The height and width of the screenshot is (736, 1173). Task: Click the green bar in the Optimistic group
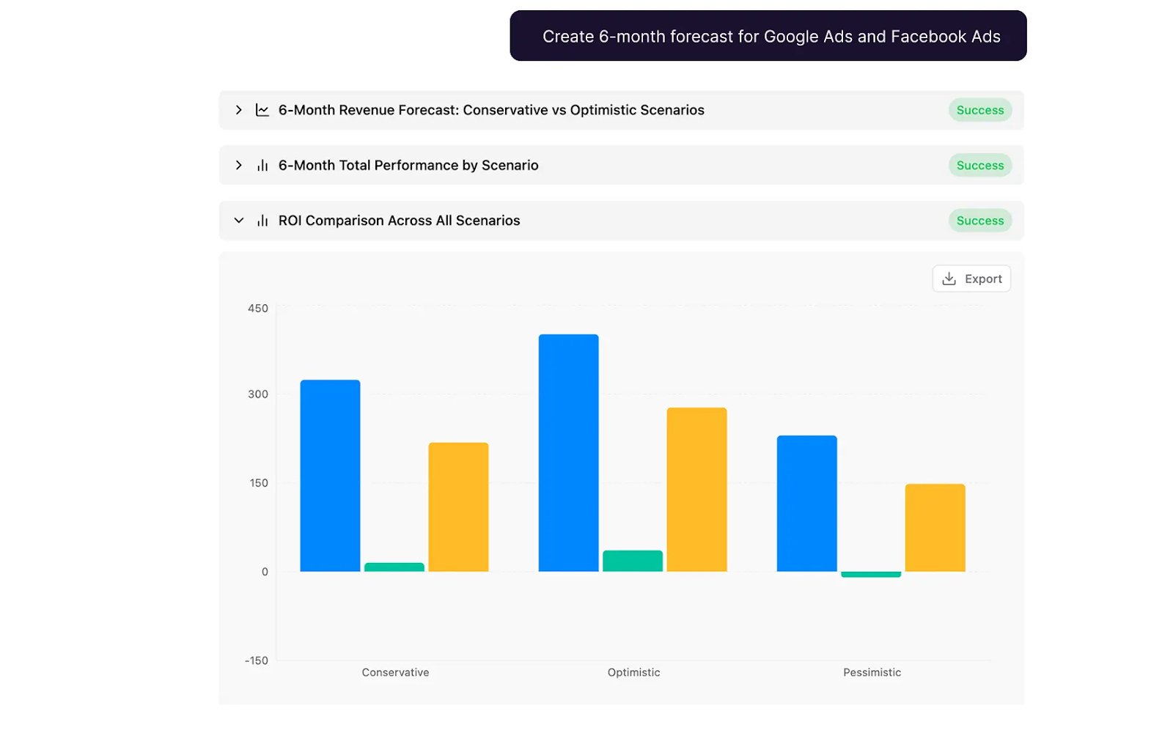point(633,561)
